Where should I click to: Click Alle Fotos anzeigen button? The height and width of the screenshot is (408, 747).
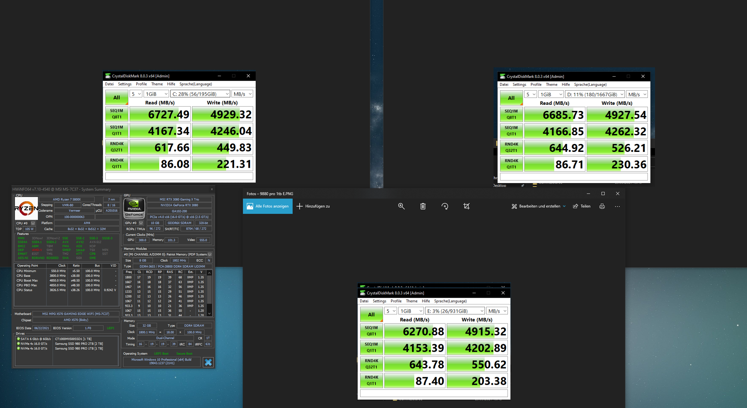point(268,206)
